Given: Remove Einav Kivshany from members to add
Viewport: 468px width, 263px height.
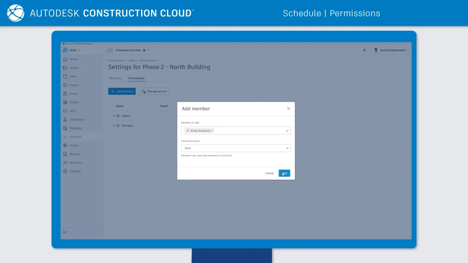Looking at the screenshot, I should (212, 131).
